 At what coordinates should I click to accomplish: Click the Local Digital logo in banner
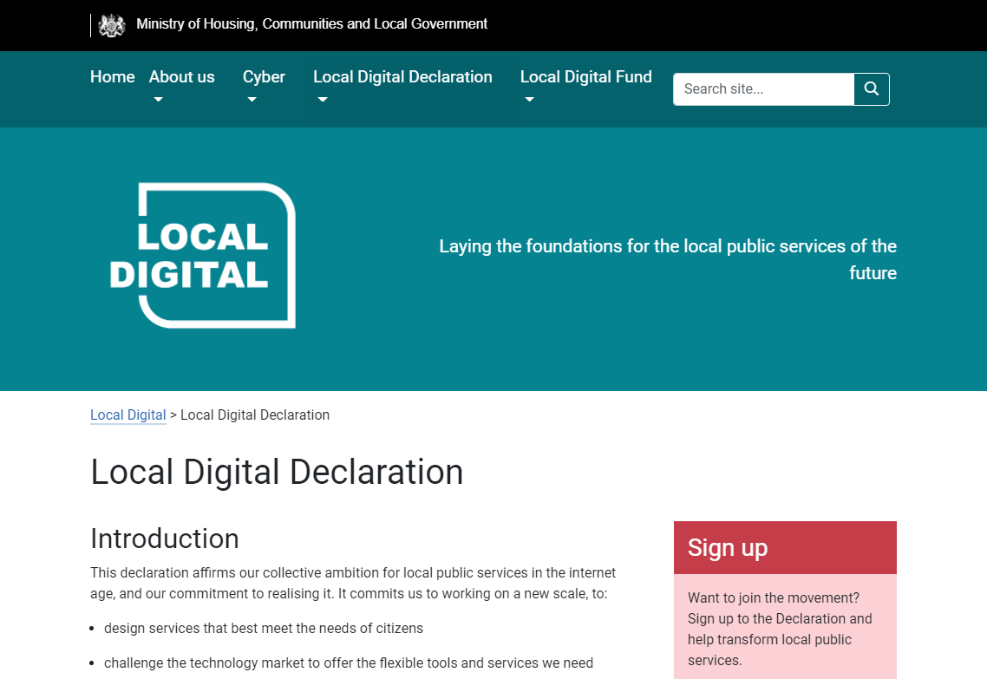(203, 255)
